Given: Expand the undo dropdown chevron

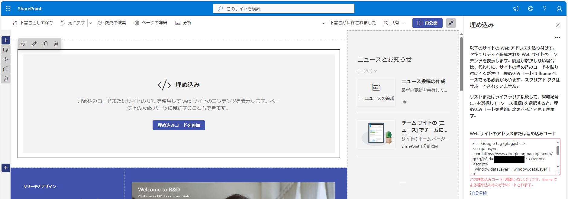Looking at the screenshot, I should click(x=90, y=23).
